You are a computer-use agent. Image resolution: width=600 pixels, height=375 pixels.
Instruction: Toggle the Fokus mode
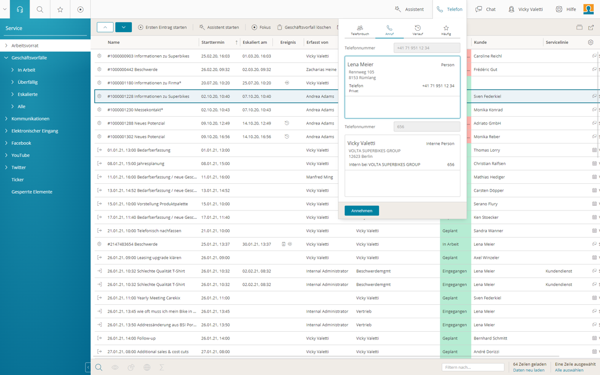click(260, 27)
